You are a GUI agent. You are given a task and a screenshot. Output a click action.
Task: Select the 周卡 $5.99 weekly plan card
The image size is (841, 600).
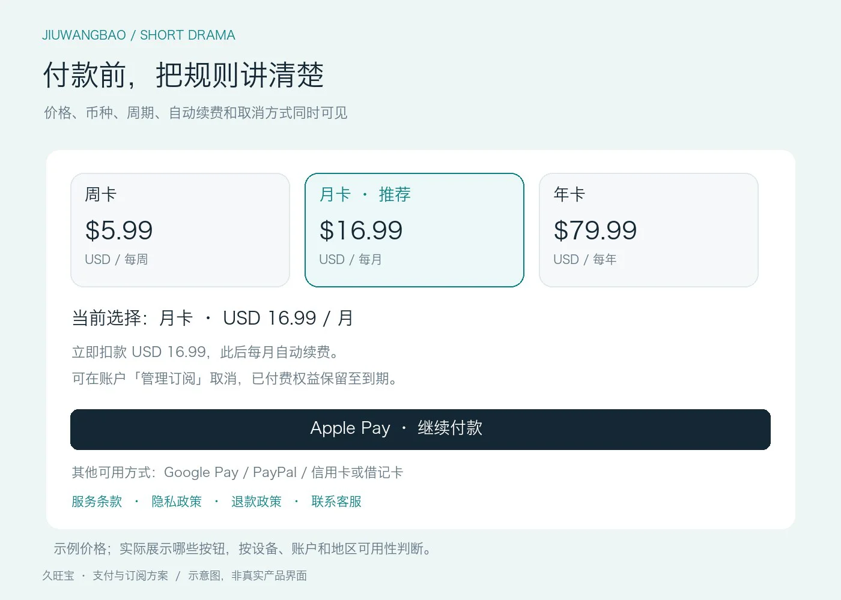(180, 230)
